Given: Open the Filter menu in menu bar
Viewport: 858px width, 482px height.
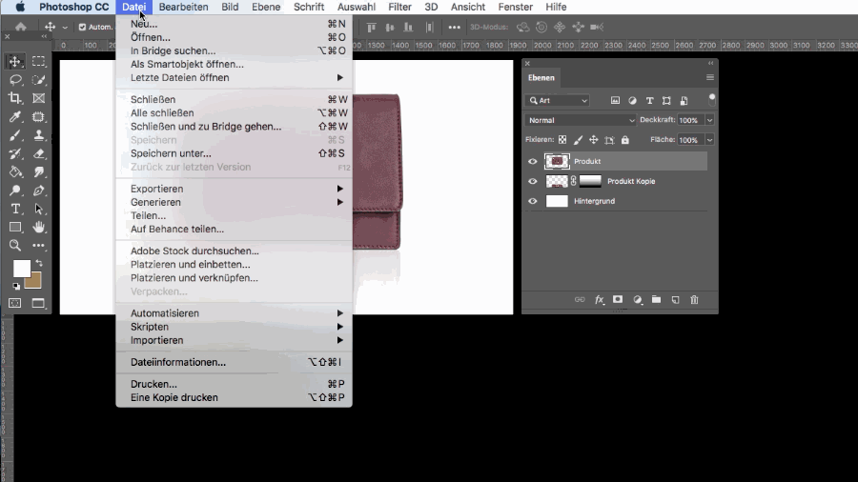Looking at the screenshot, I should click(x=399, y=7).
